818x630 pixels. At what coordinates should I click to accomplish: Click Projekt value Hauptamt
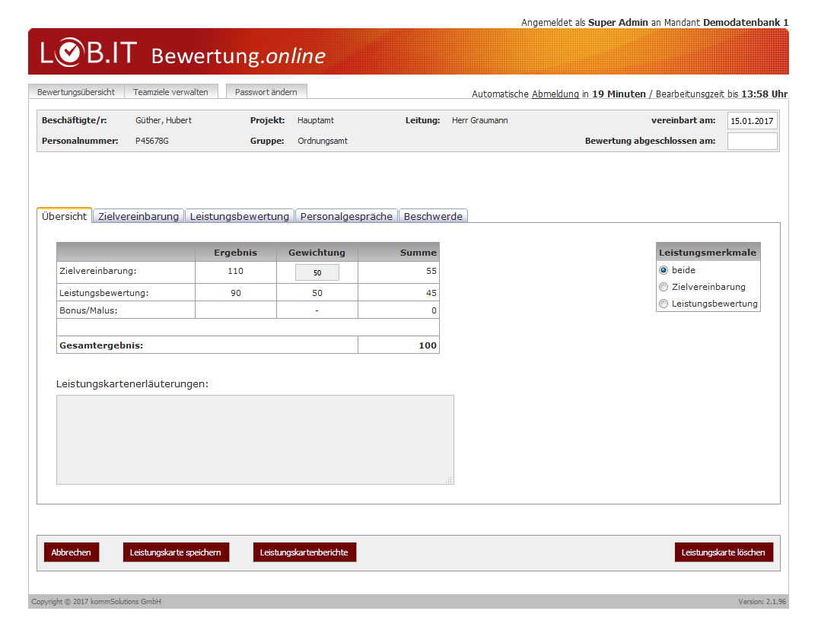tap(316, 120)
